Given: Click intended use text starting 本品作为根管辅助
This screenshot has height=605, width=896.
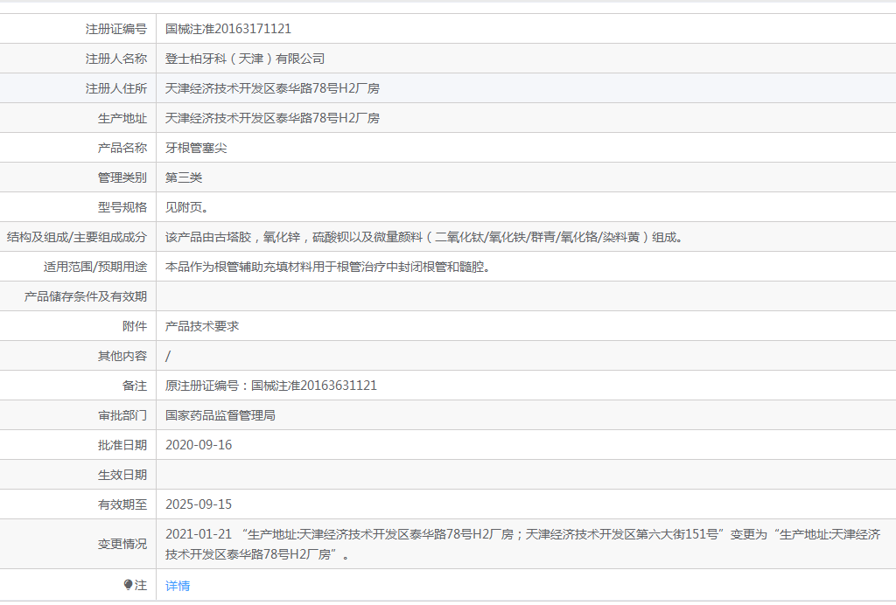Looking at the screenshot, I should click(x=329, y=267).
